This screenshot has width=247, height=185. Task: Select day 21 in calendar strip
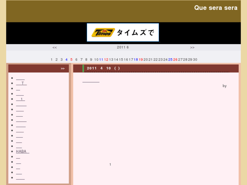[151, 60]
